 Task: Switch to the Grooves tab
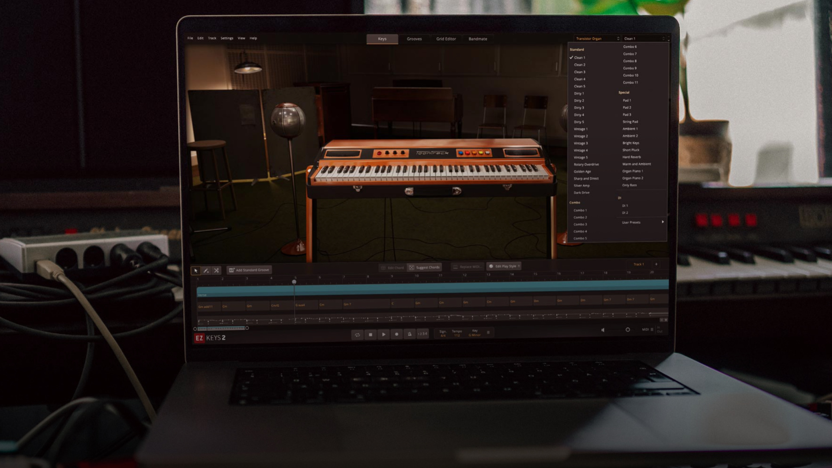click(414, 39)
